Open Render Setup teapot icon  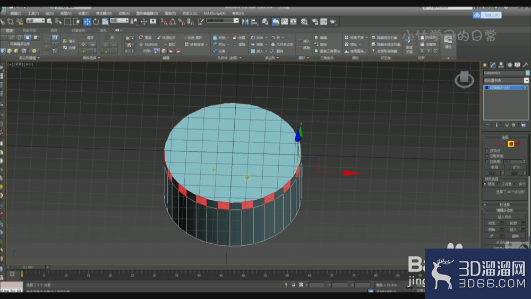pyautogui.click(x=315, y=22)
